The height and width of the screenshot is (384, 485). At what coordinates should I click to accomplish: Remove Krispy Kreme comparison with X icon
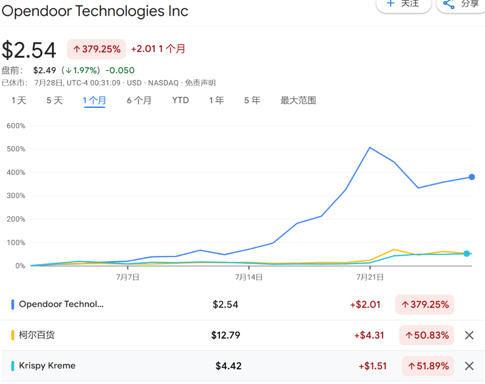tap(469, 366)
